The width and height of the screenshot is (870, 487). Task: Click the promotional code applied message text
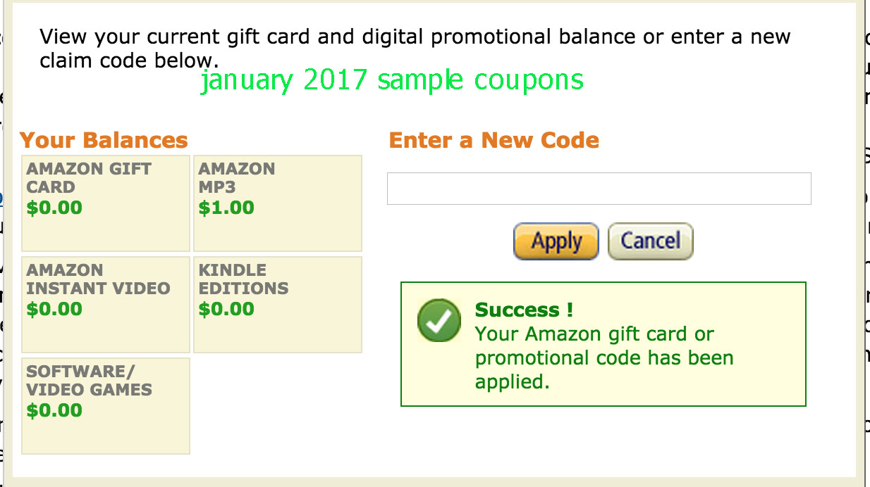[x=604, y=358]
